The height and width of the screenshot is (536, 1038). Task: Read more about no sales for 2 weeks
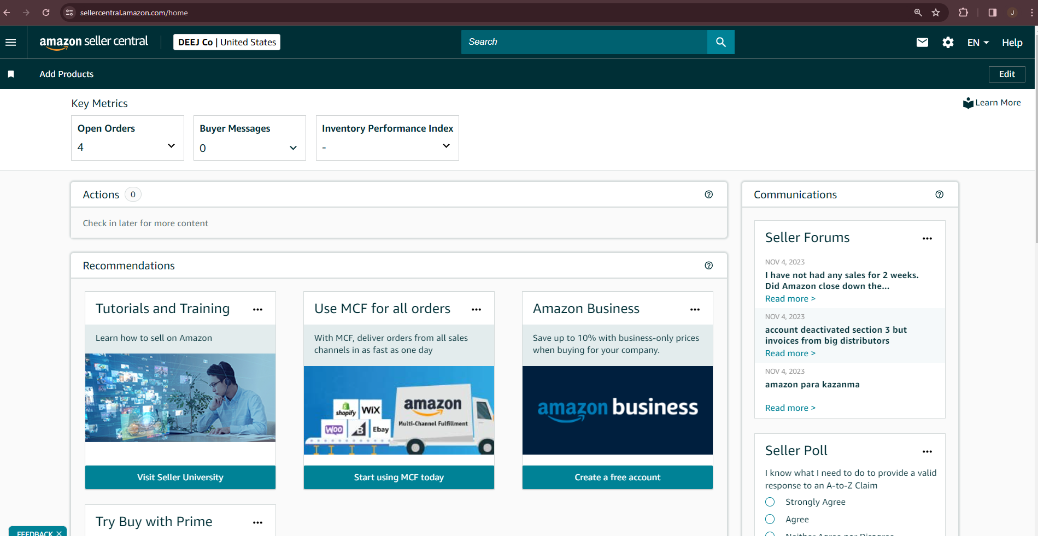pos(790,299)
